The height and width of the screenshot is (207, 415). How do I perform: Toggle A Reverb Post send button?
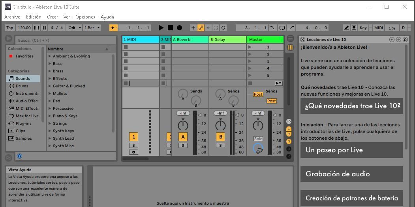click(x=258, y=94)
